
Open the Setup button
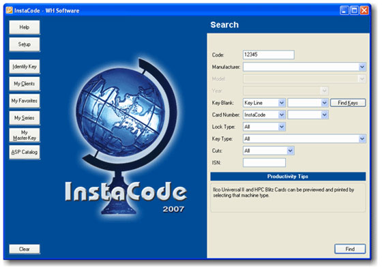click(x=25, y=44)
